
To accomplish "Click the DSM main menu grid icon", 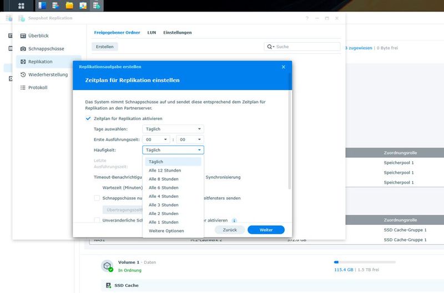I will [21, 6].
